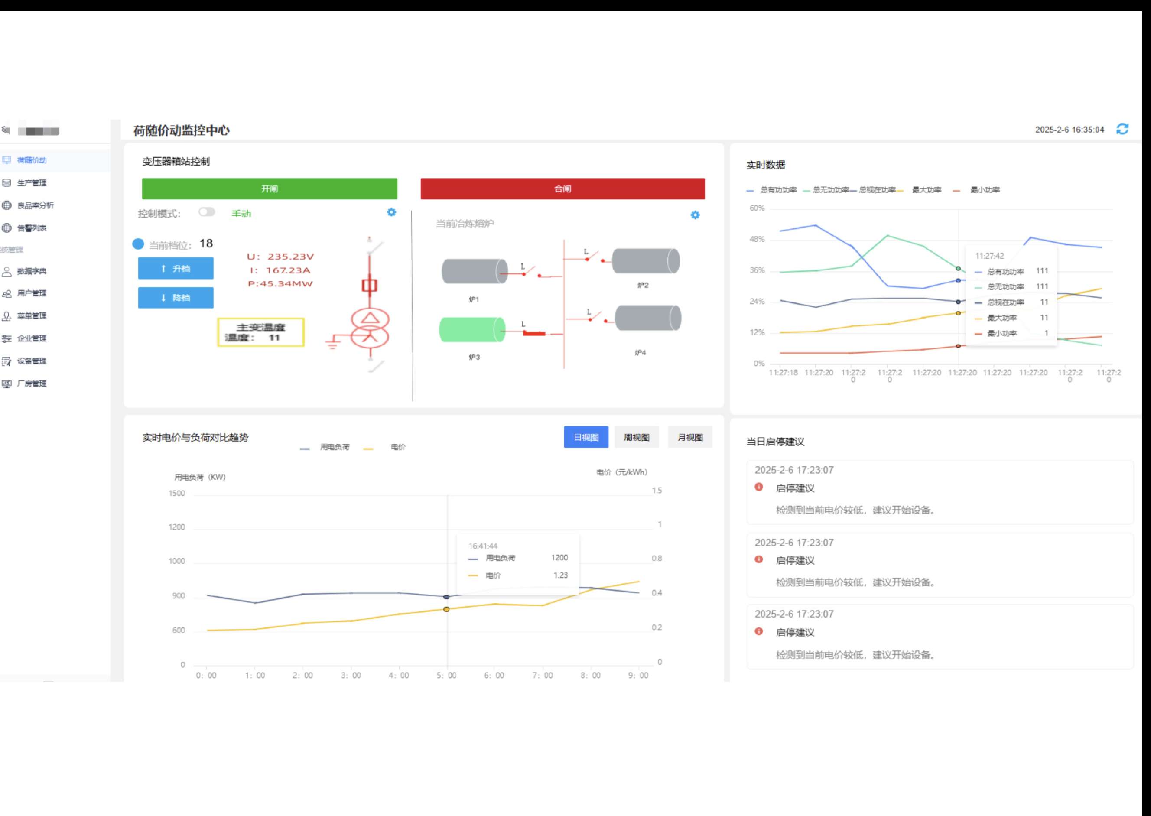
Task: Click the 降档 step-down button
Action: (x=176, y=297)
